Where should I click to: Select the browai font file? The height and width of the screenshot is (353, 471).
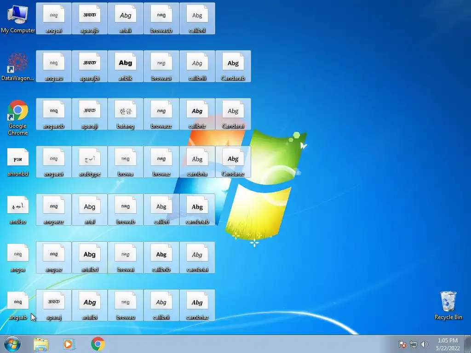[x=126, y=257]
